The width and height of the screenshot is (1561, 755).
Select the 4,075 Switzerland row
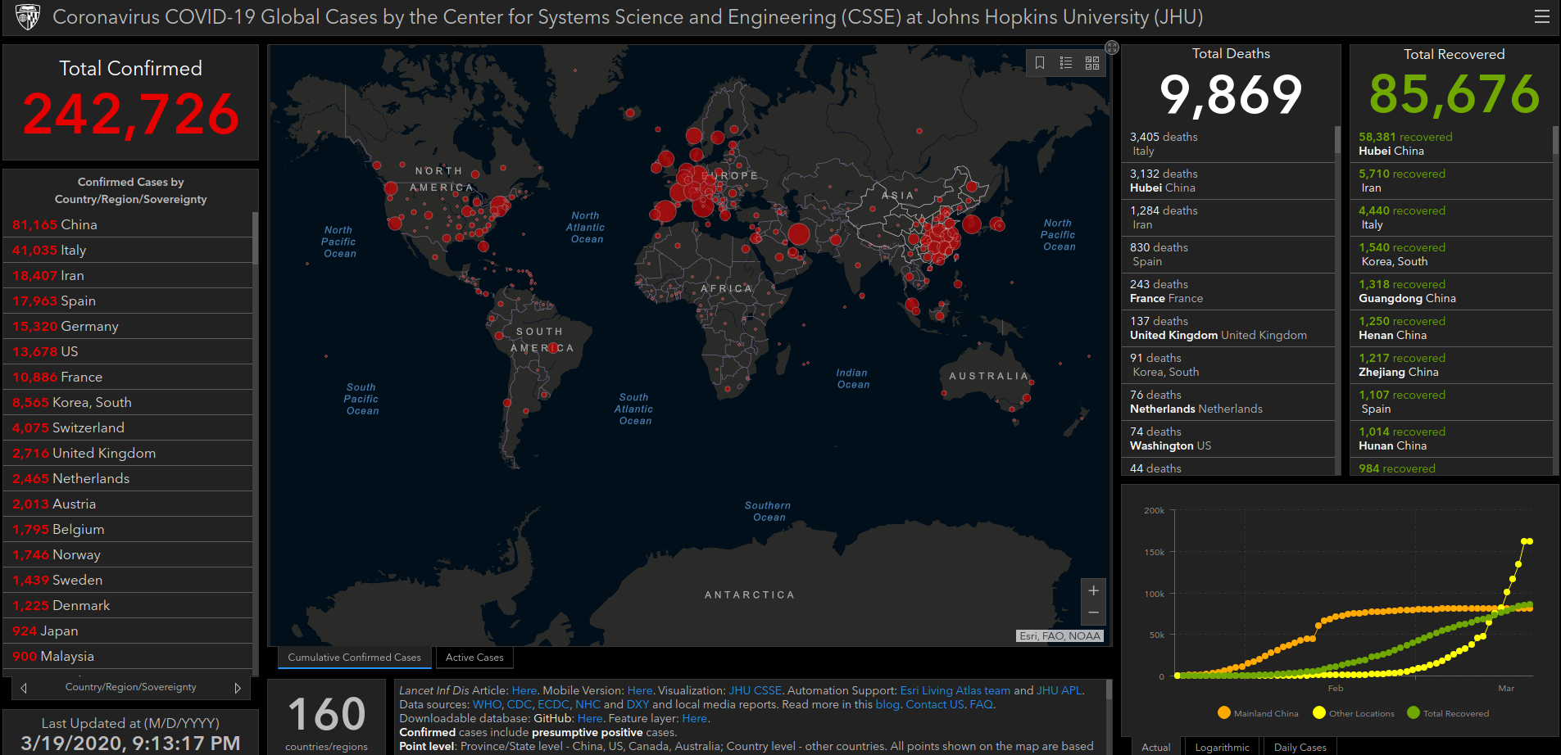coord(128,427)
